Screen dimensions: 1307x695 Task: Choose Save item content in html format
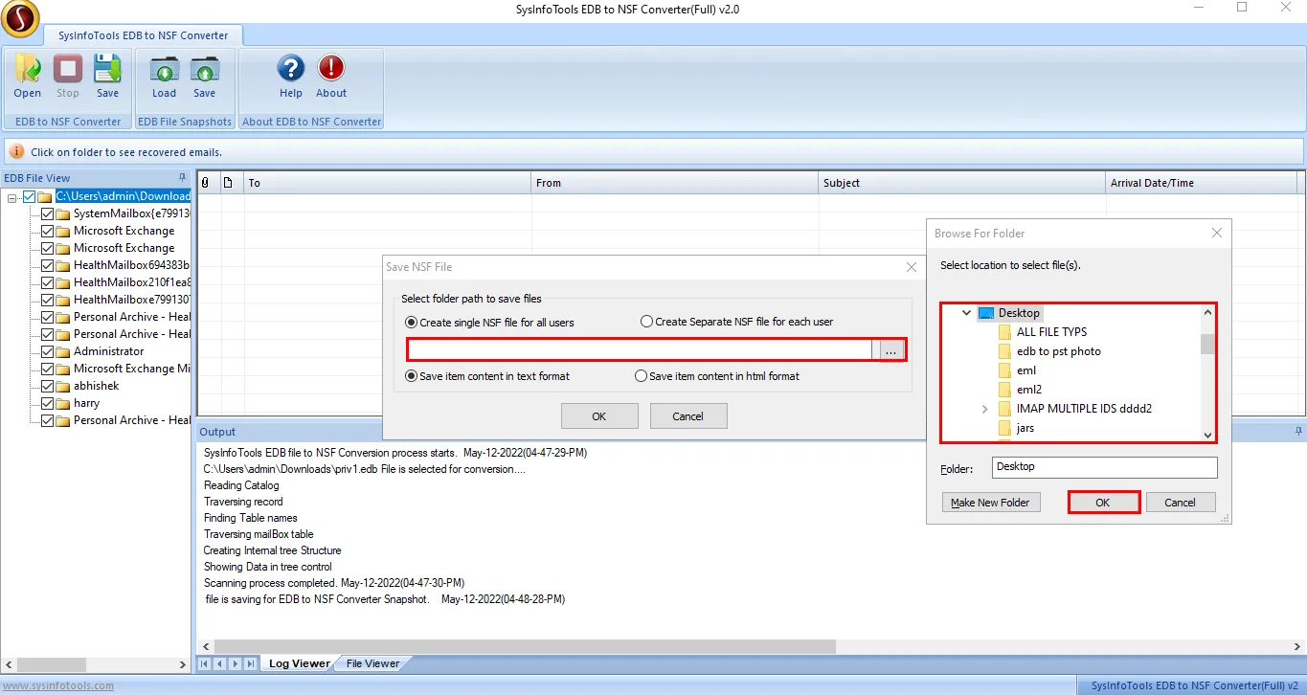642,376
